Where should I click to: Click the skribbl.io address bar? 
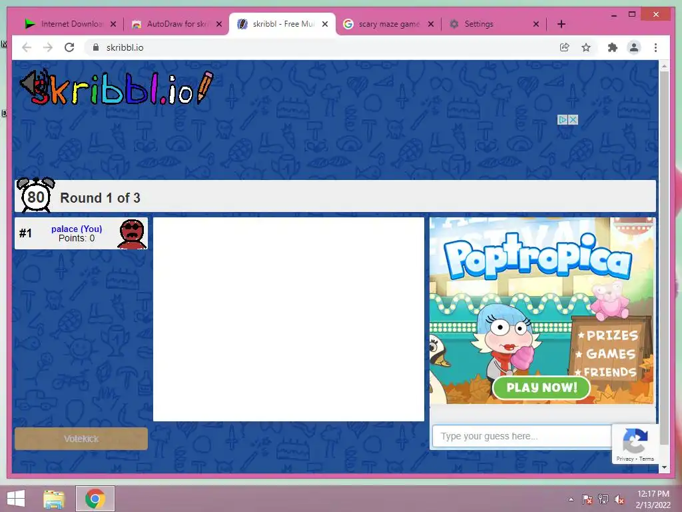(x=322, y=47)
